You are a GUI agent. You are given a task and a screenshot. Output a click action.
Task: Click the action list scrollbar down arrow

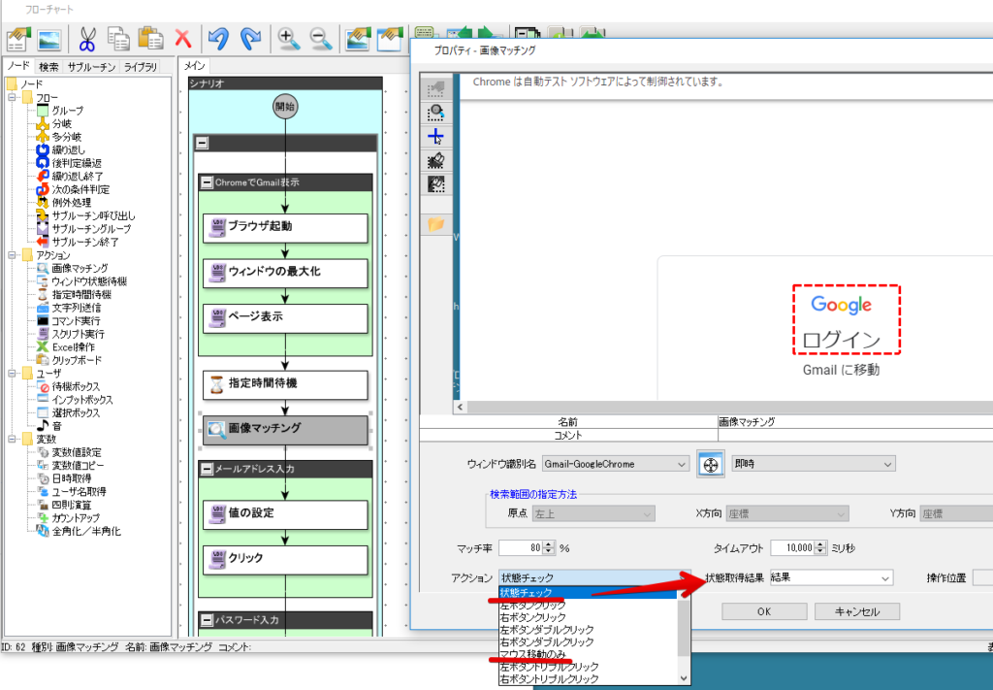coord(684,678)
